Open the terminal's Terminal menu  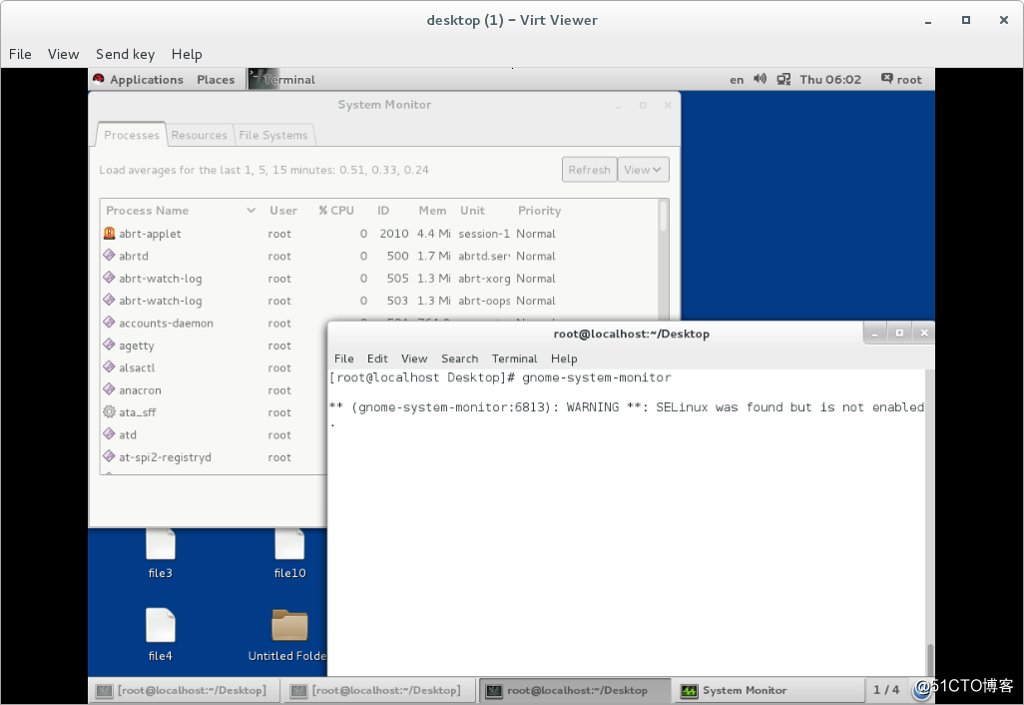point(515,358)
